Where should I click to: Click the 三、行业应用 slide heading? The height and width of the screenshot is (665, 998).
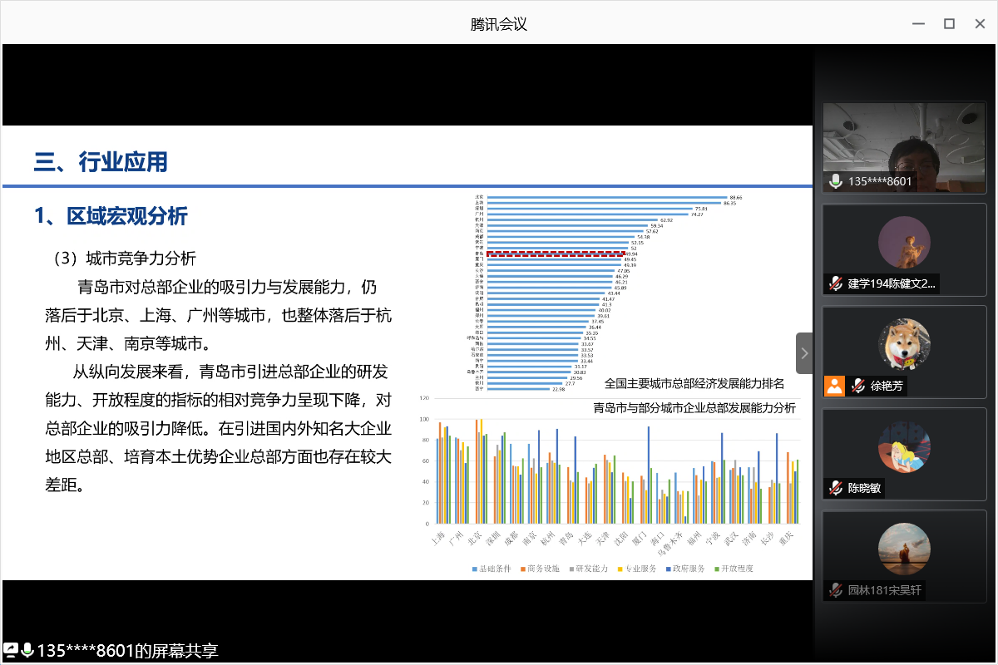[x=101, y=161]
